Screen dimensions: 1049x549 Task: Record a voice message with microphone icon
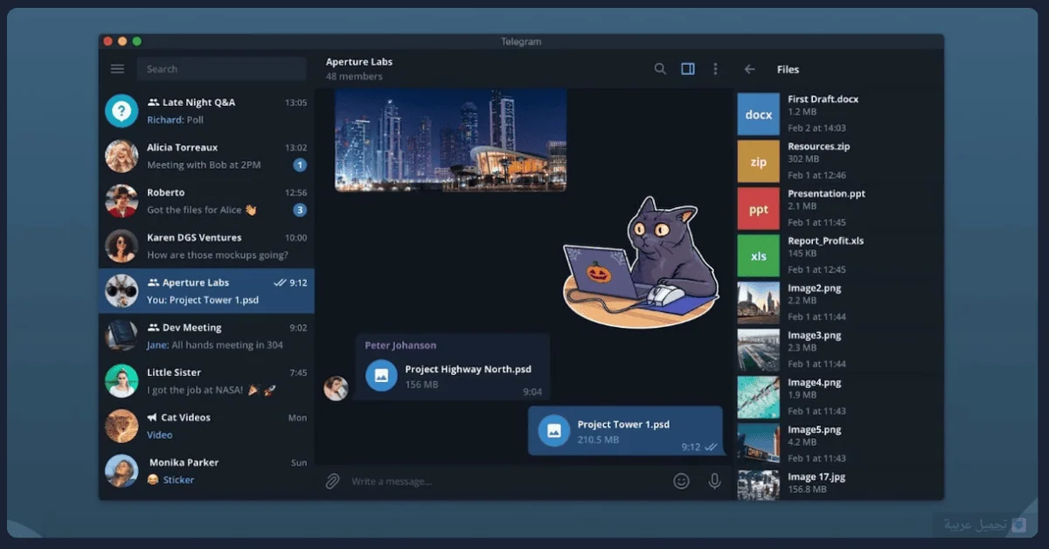tap(714, 481)
